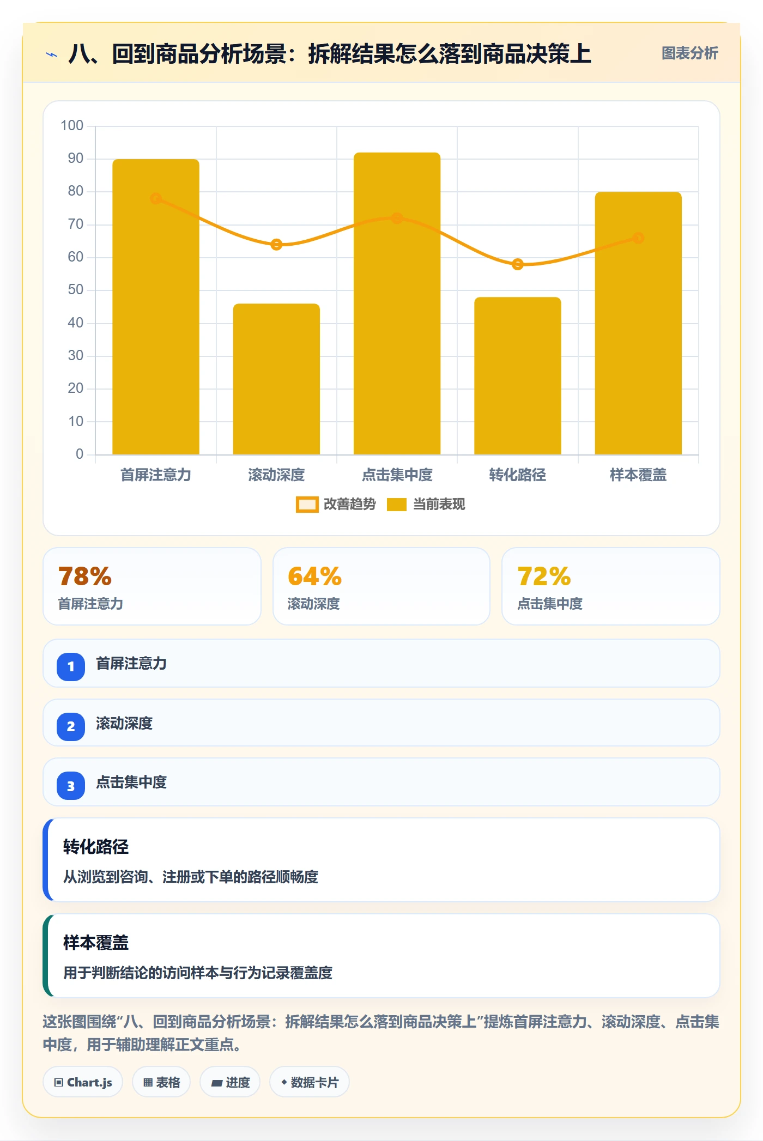Open the 转化路径 description card
Image resolution: width=763 pixels, height=1141 pixels.
381,860
